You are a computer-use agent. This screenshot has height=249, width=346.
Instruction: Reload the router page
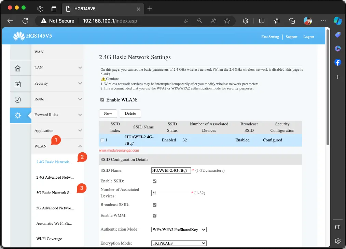click(25, 21)
